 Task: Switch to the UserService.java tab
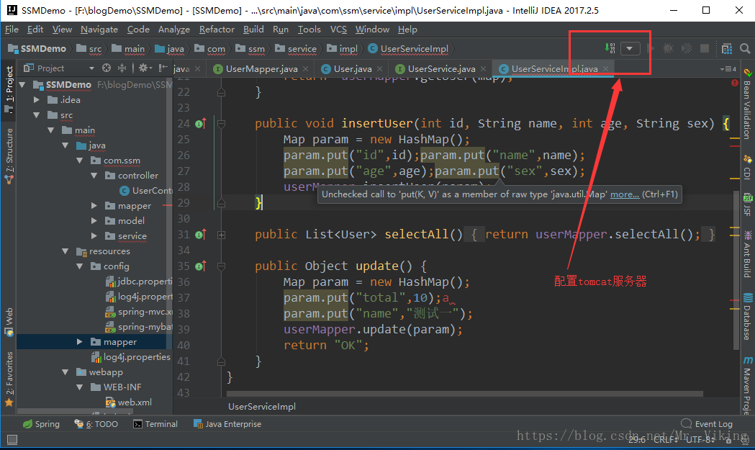click(x=441, y=69)
